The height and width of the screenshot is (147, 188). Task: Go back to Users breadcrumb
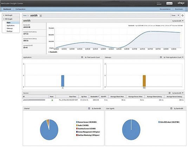(25, 16)
